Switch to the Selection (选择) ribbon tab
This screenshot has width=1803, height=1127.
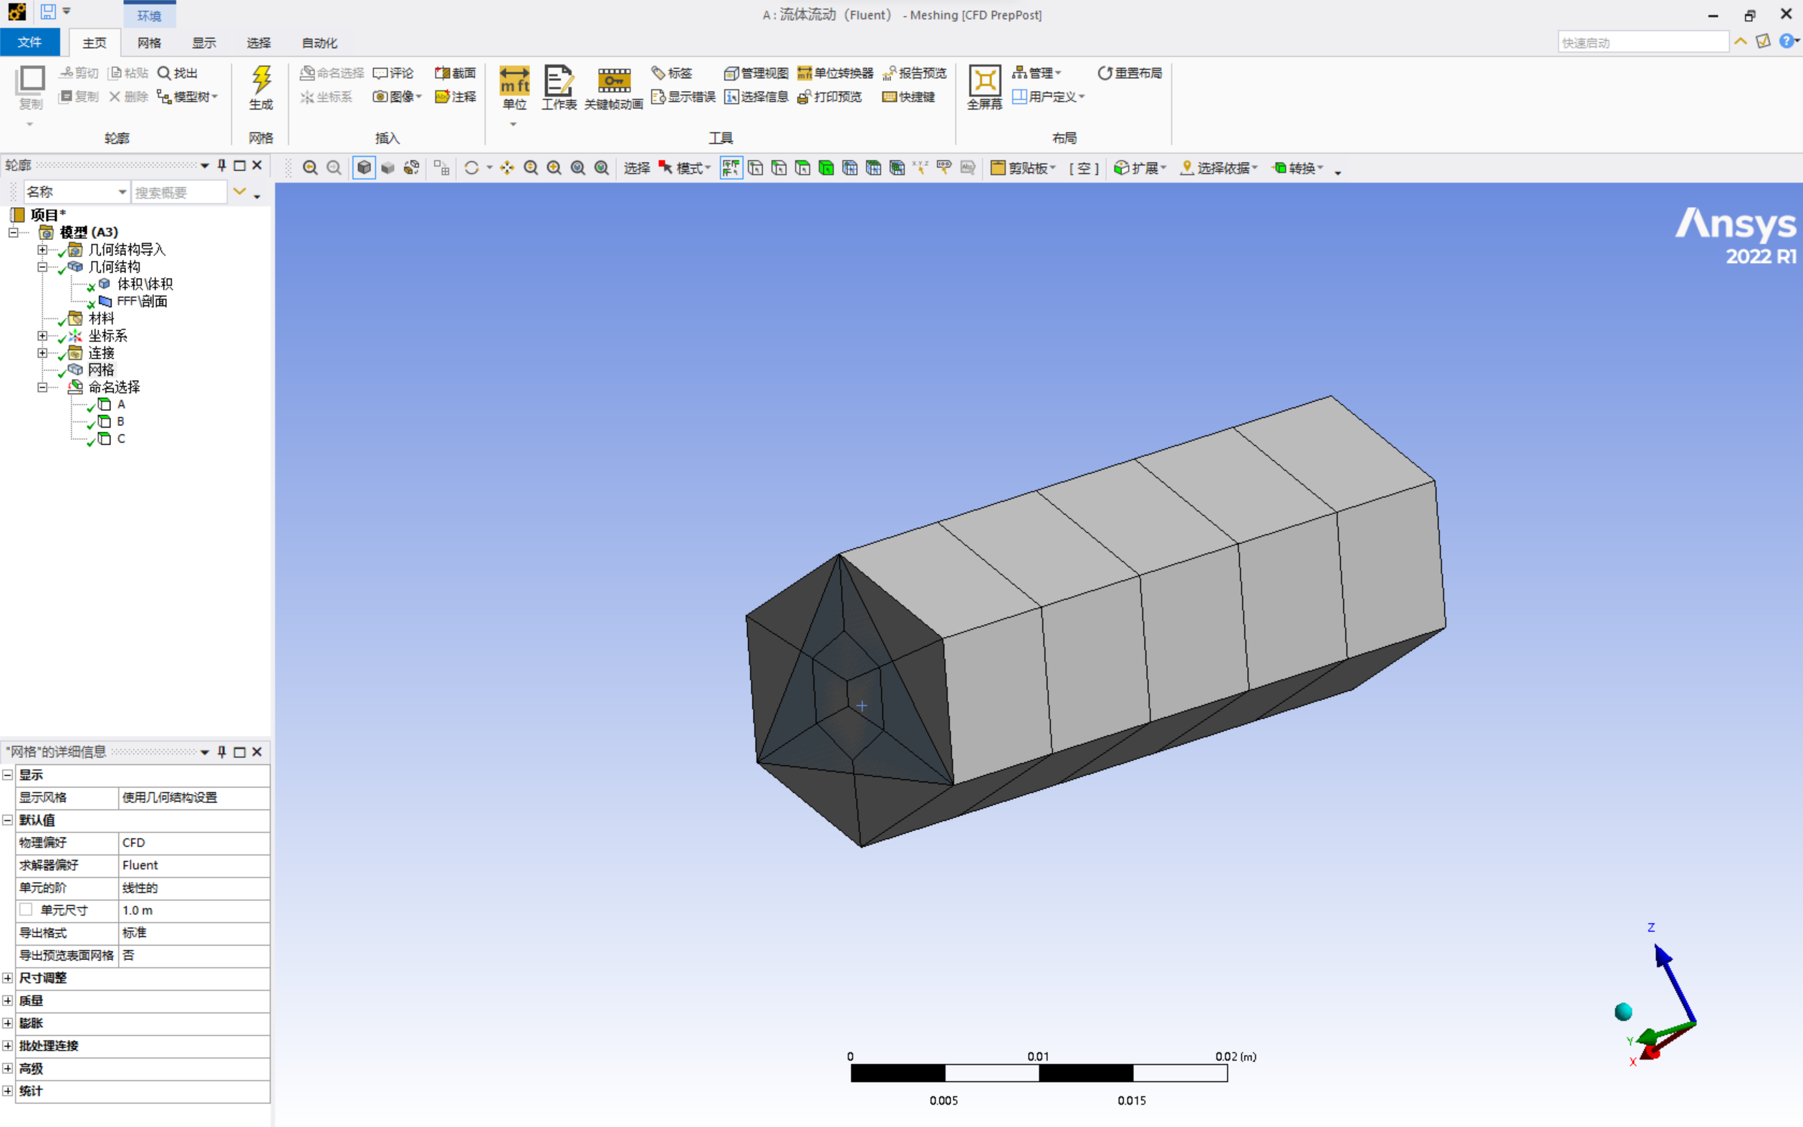(x=259, y=42)
